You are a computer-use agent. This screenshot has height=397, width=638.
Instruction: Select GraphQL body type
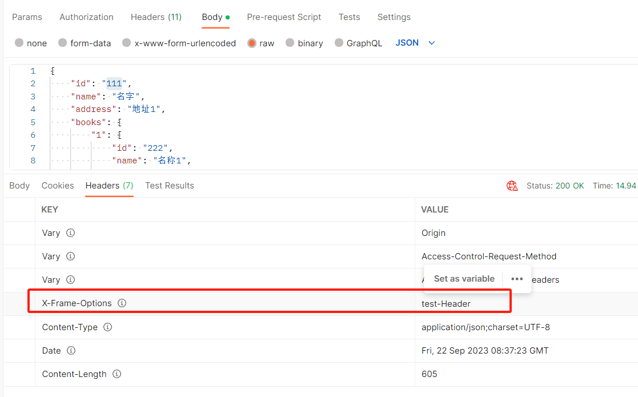tap(339, 43)
